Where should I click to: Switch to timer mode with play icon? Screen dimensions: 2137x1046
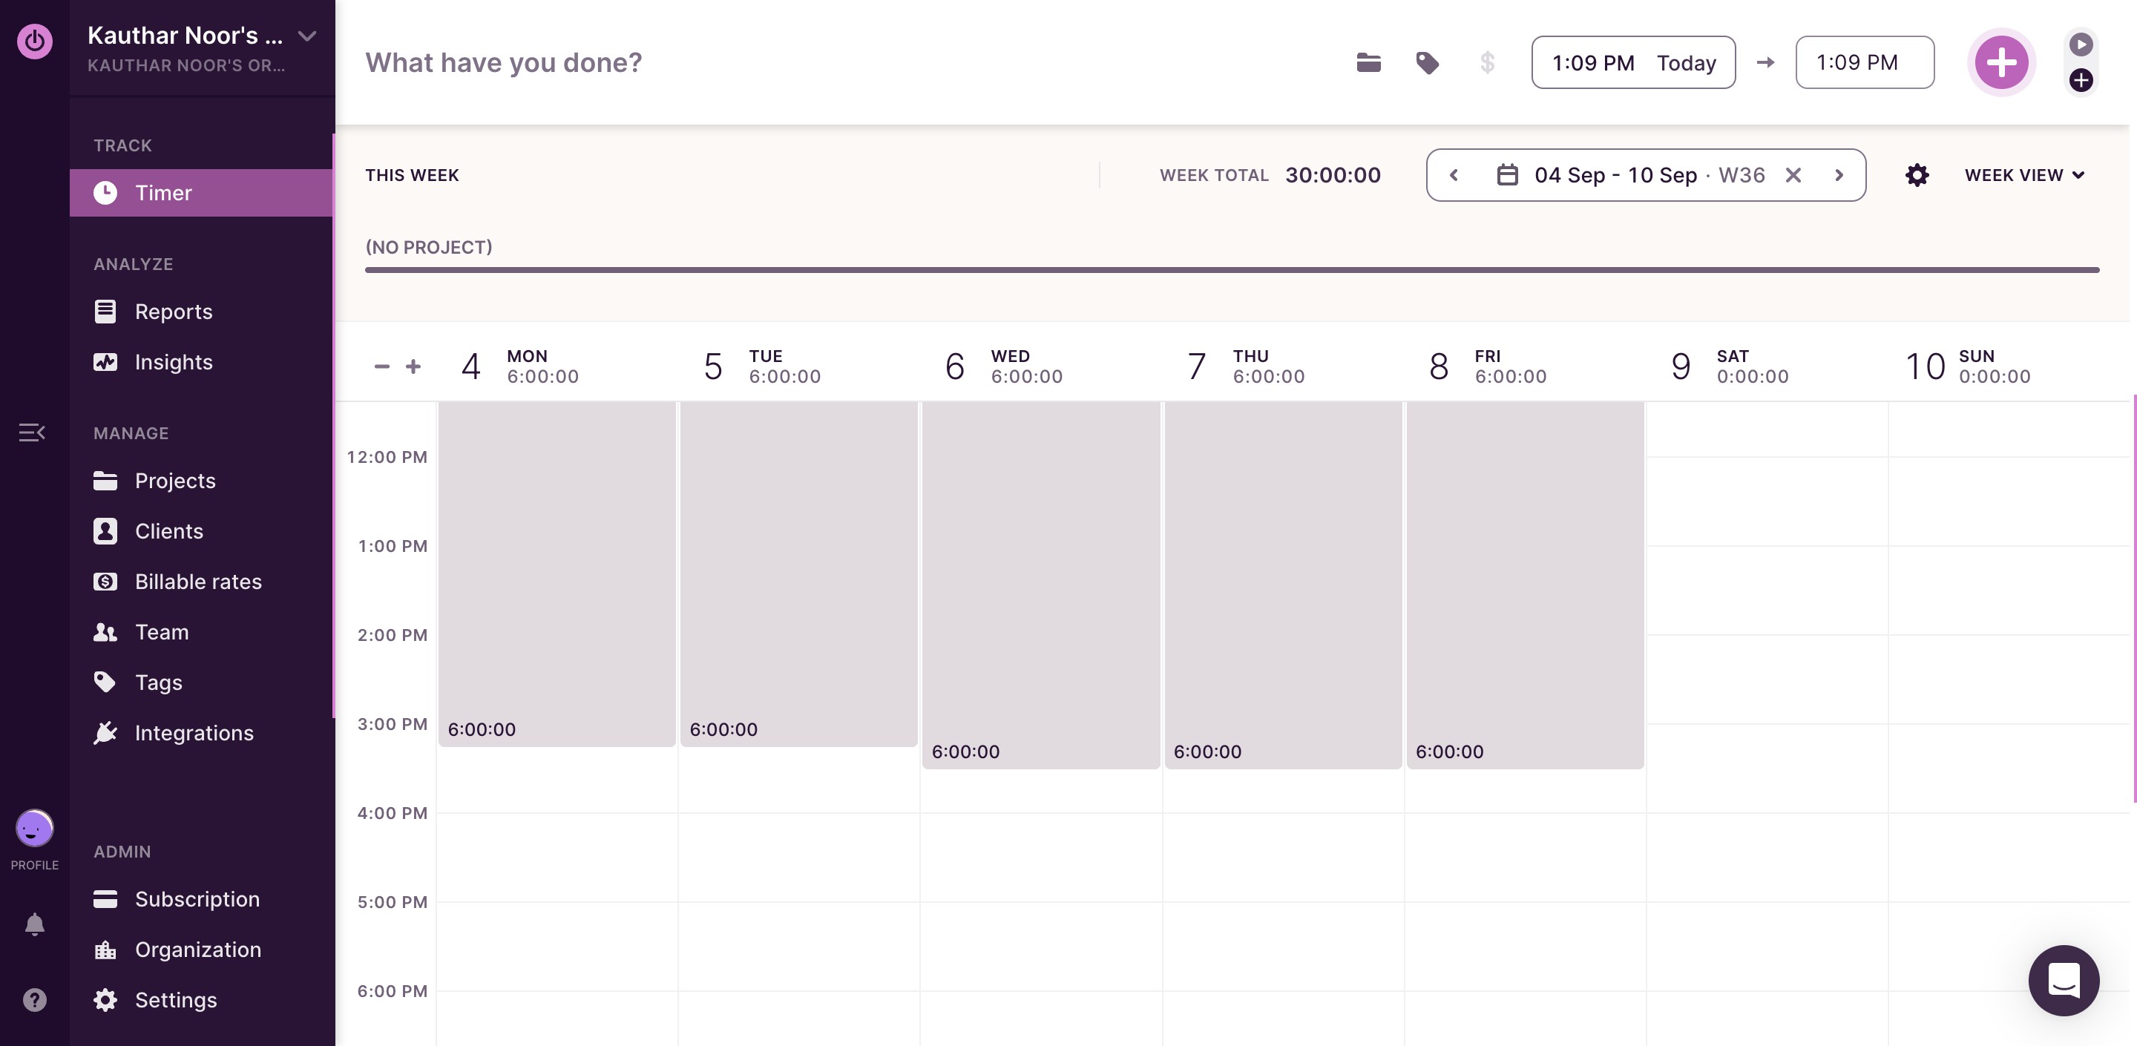[2080, 44]
